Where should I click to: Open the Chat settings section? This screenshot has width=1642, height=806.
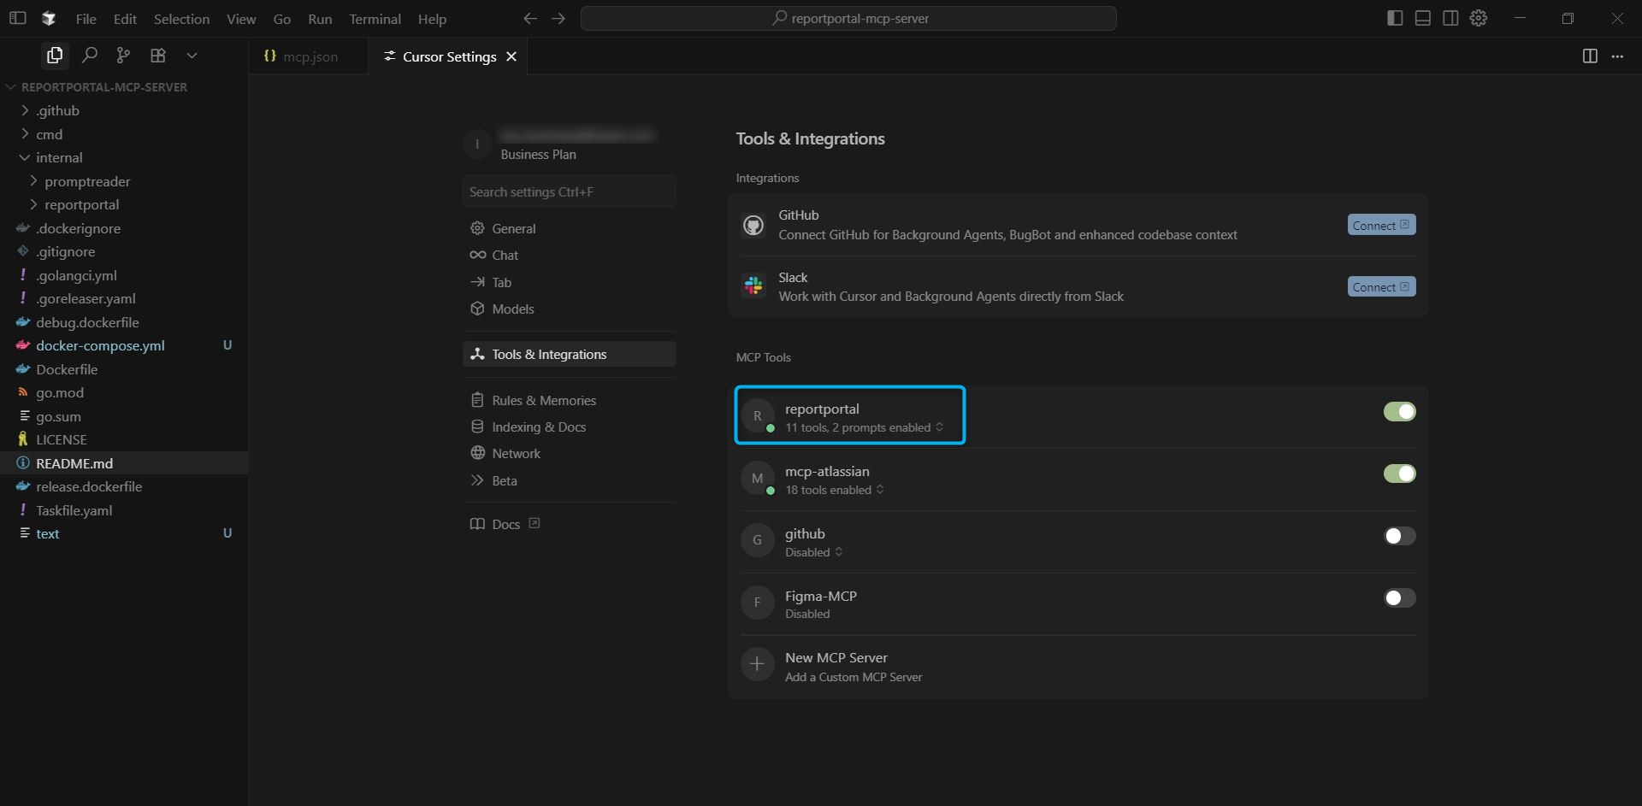506,255
